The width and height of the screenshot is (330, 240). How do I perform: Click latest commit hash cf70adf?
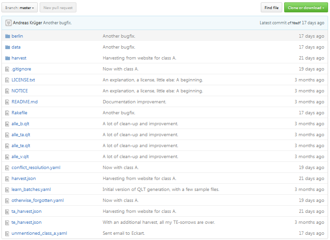click(294, 23)
